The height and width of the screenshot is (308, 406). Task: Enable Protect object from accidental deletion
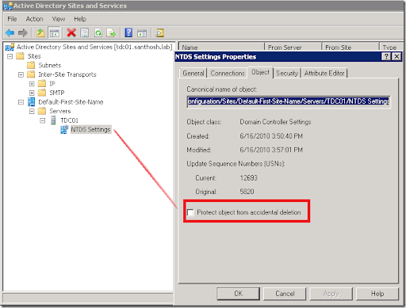[x=190, y=212]
